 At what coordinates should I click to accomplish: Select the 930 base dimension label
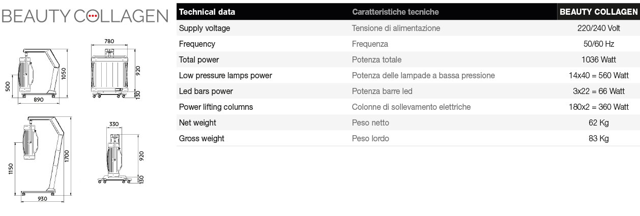(x=42, y=199)
